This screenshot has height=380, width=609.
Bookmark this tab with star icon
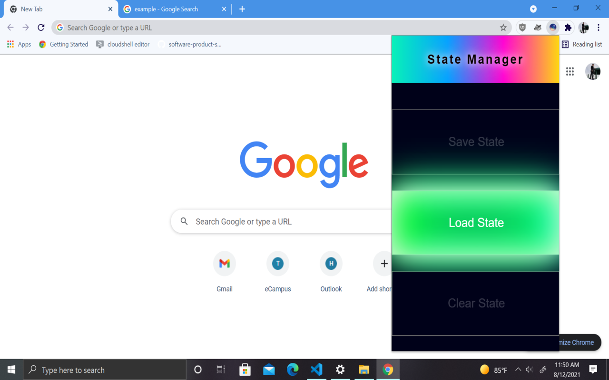pos(503,28)
